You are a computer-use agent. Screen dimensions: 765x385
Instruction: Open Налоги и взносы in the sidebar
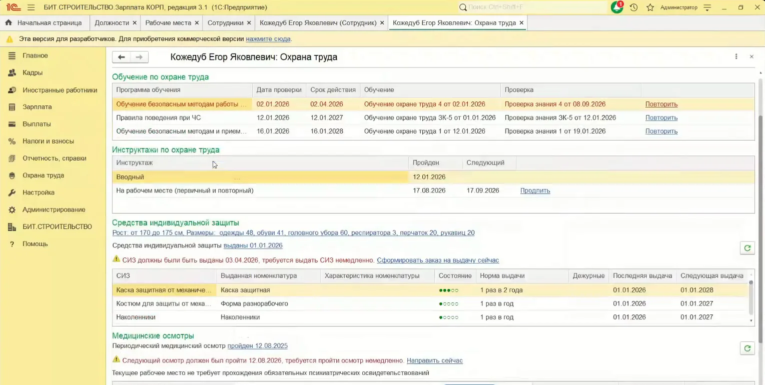(48, 141)
